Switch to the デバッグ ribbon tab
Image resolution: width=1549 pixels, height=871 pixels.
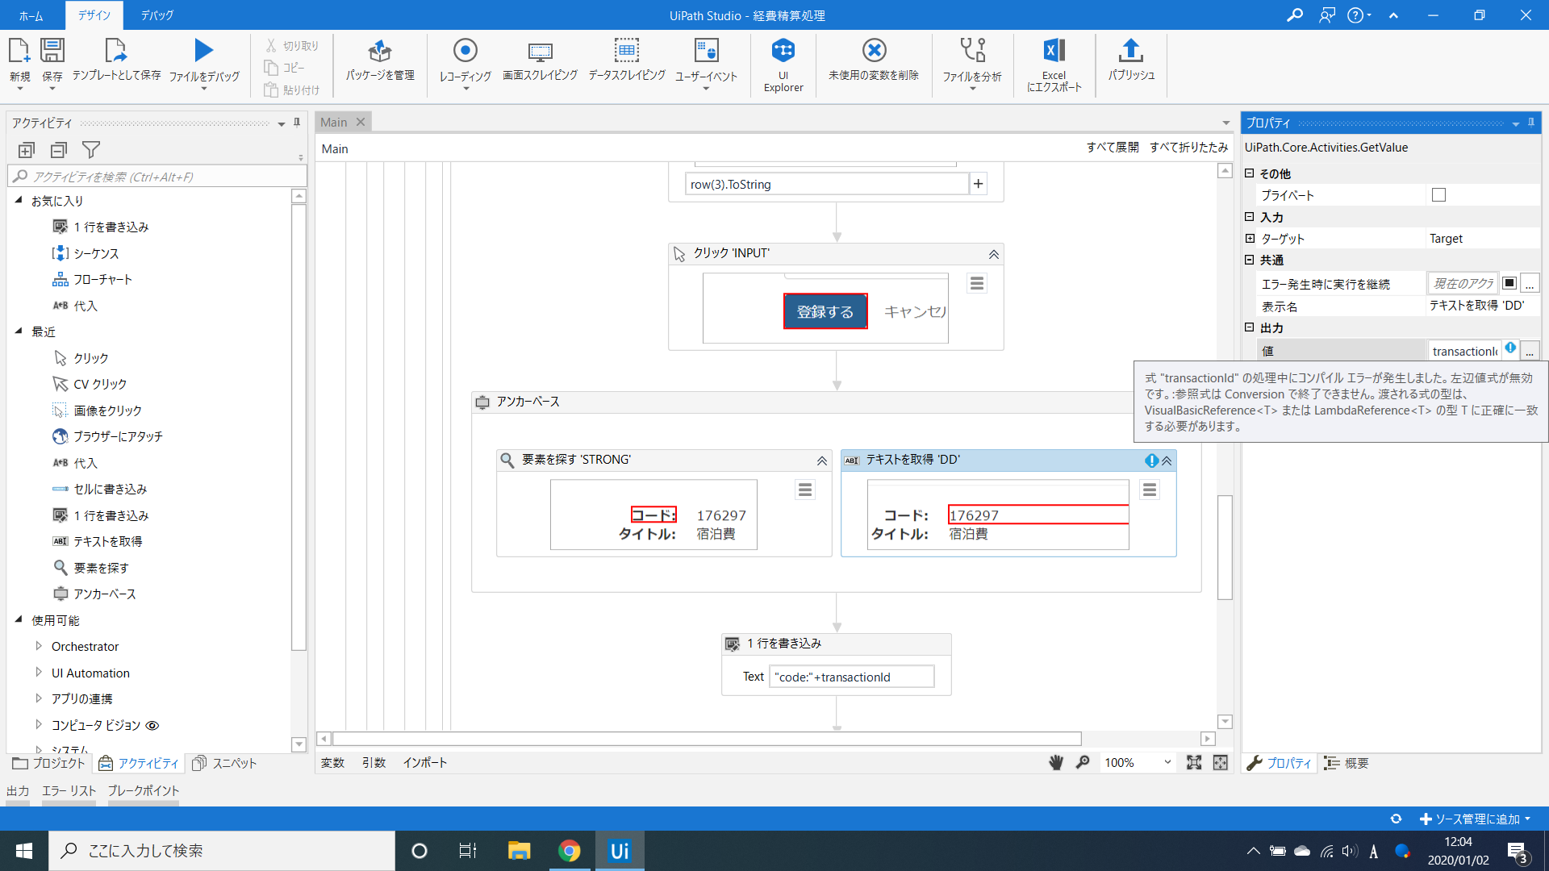157,15
